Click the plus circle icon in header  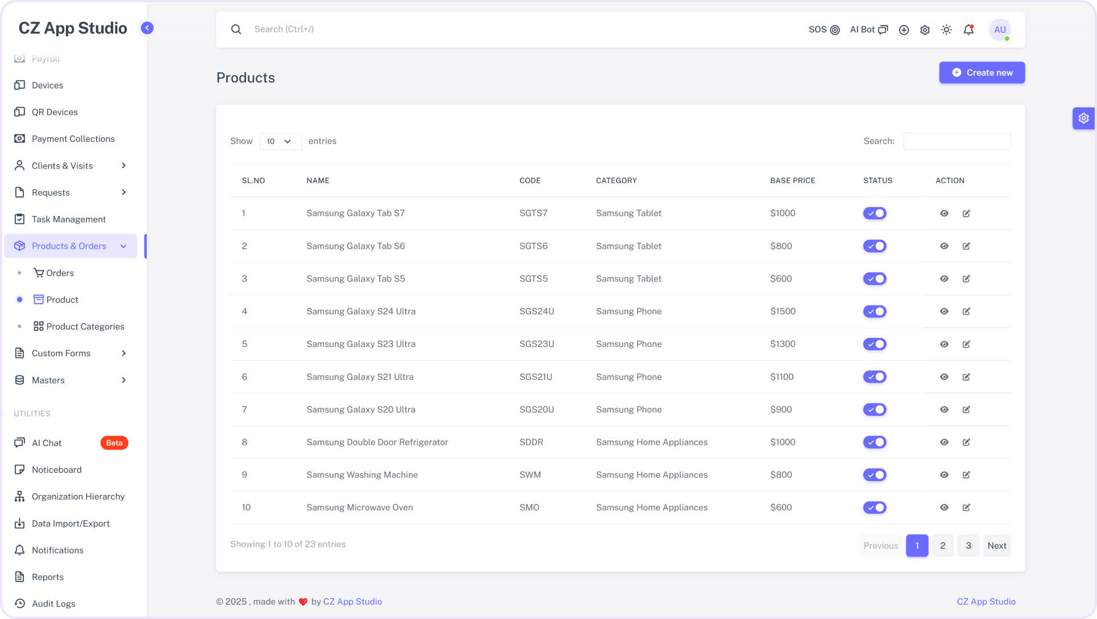click(x=904, y=30)
